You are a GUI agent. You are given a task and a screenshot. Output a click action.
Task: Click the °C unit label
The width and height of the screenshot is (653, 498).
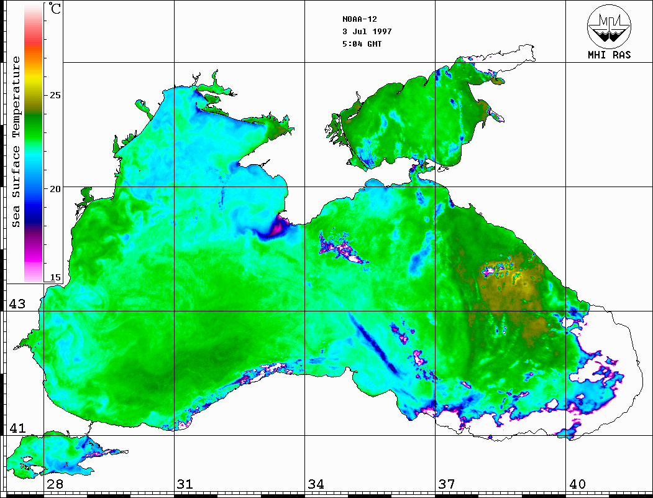point(55,8)
